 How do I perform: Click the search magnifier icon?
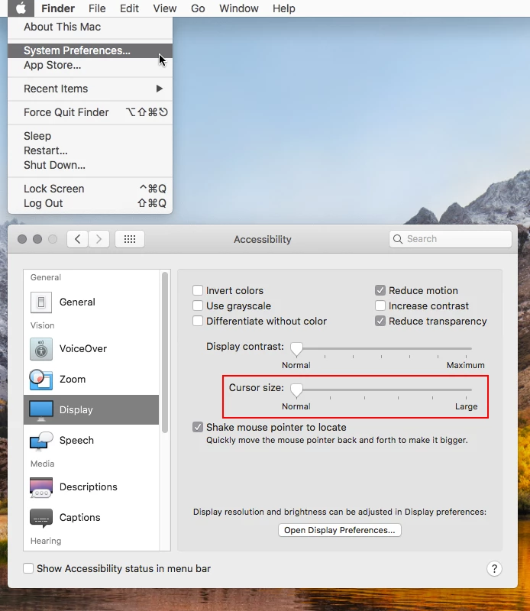397,239
